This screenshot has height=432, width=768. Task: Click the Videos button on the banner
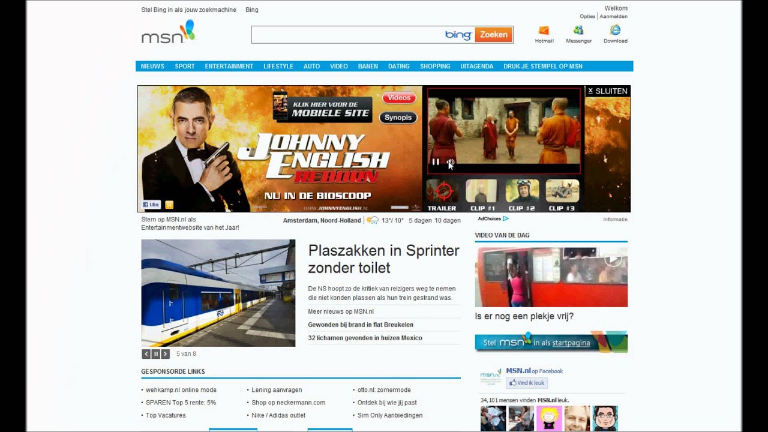coord(399,98)
